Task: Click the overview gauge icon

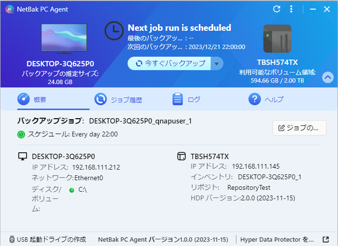Action: tap(24, 99)
